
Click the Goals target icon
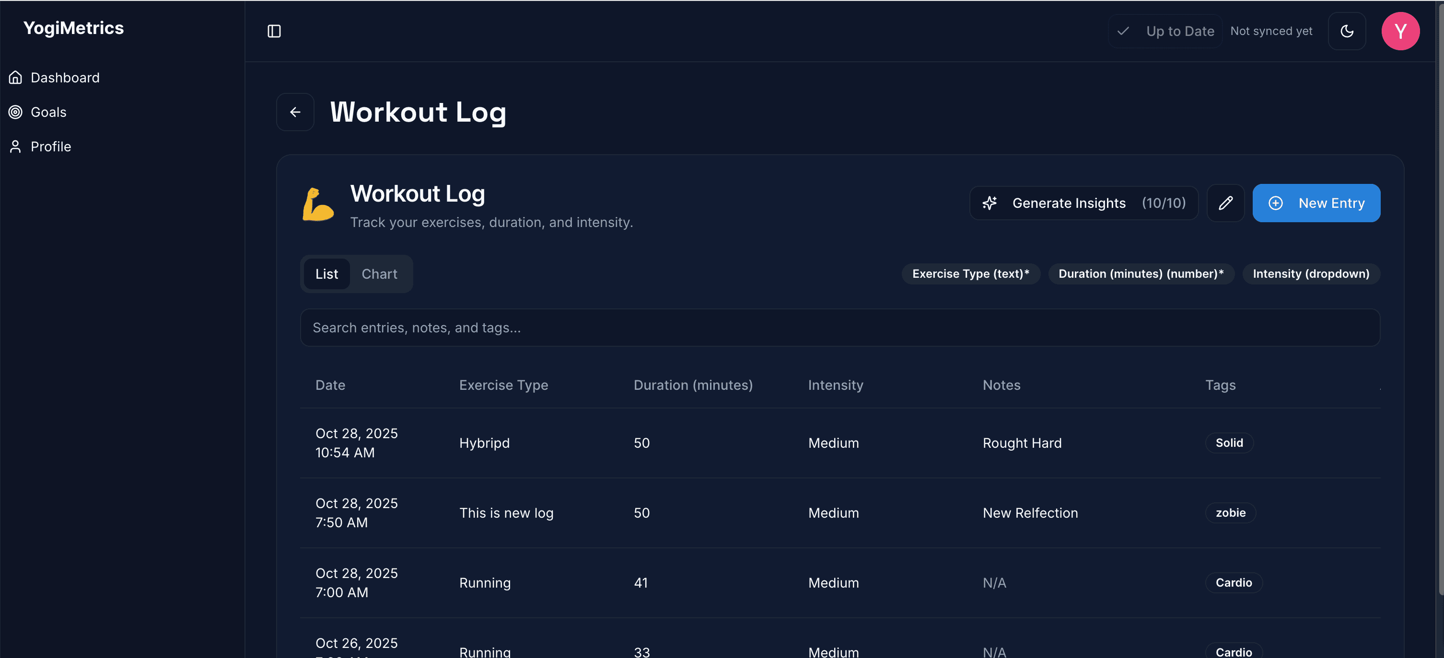tap(16, 112)
